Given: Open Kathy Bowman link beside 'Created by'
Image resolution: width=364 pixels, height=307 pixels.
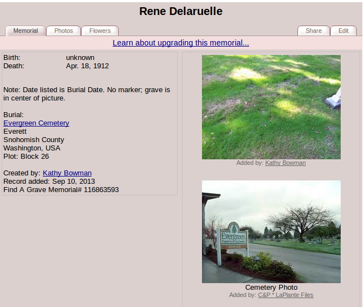Looking at the screenshot, I should pos(67,173).
